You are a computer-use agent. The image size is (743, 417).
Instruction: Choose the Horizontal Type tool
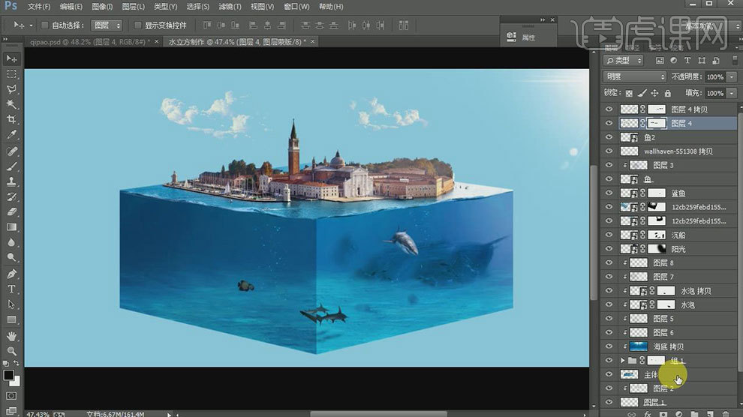click(11, 289)
